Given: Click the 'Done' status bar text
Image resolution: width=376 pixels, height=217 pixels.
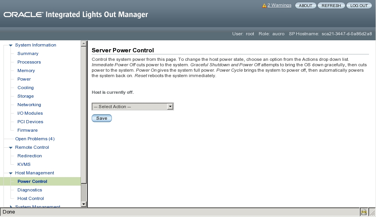Looking at the screenshot, I should pos(9,212).
